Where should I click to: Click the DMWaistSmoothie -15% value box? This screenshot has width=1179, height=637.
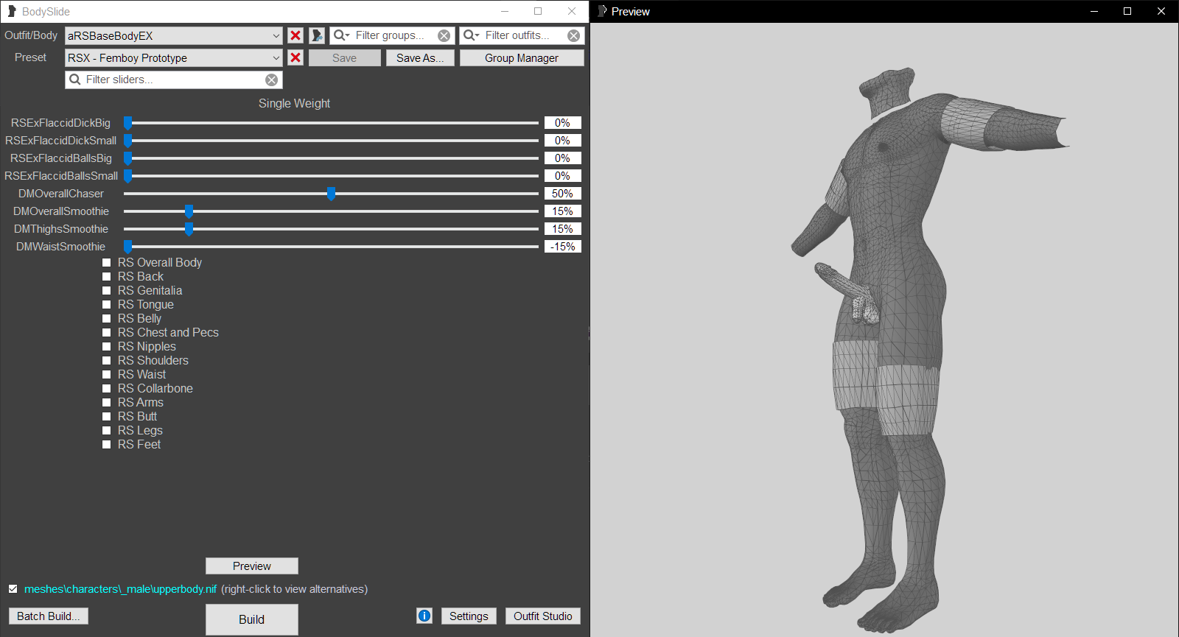(x=563, y=247)
